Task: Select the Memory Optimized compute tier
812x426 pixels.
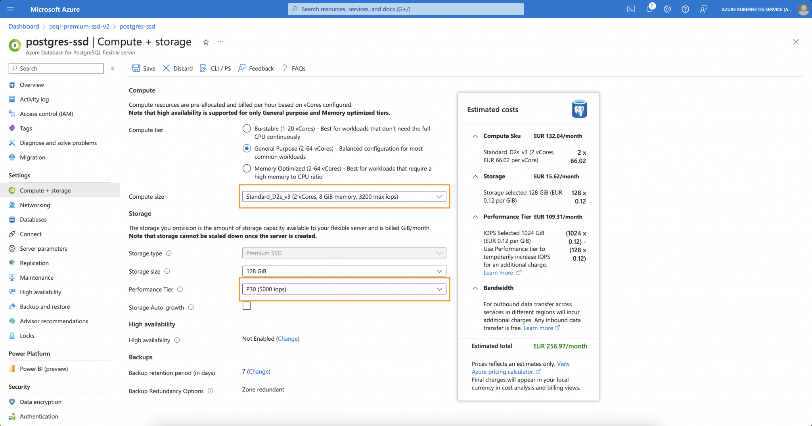Action: (246, 168)
